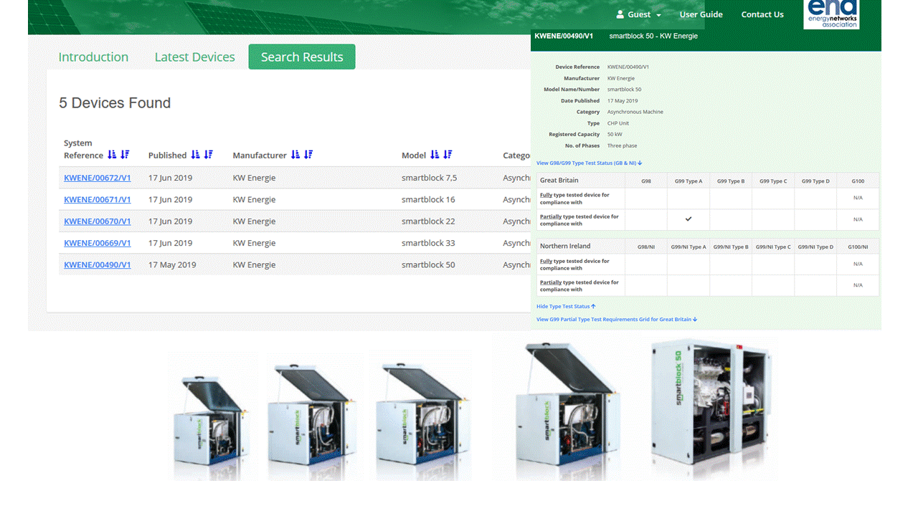Sort Manufacturer column ascending
Viewport: 918px width, 516px height.
tap(297, 155)
